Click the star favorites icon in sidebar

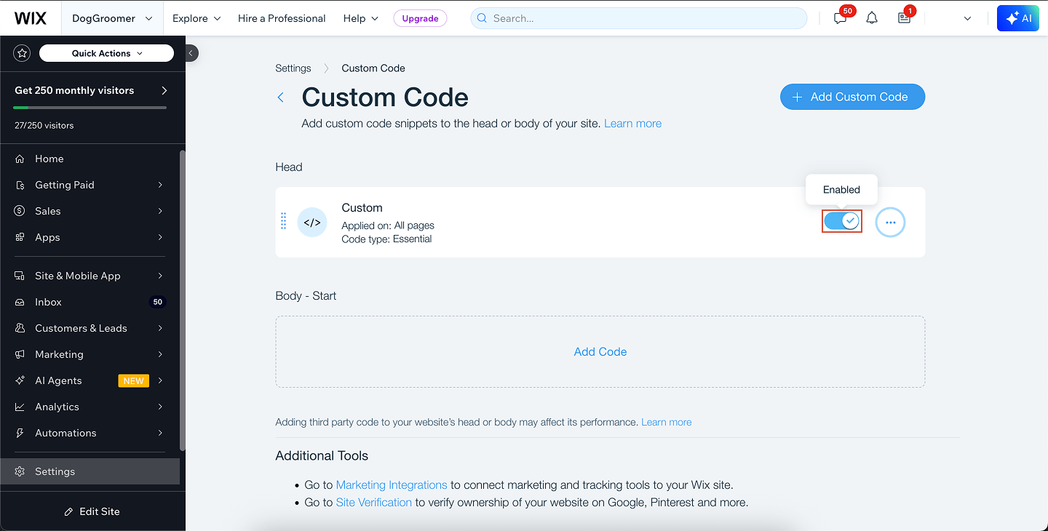tap(22, 53)
